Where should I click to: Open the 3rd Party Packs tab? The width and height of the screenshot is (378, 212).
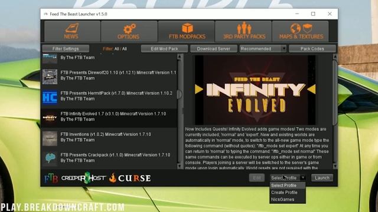(243, 31)
